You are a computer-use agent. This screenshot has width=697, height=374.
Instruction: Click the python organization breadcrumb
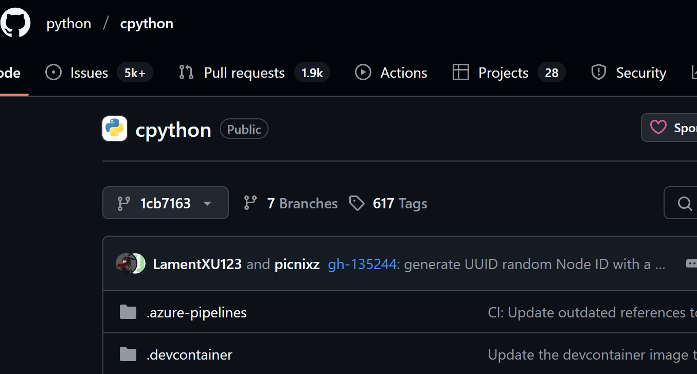pyautogui.click(x=69, y=24)
